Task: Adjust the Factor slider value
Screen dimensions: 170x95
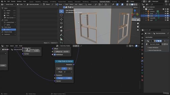Action: 64,78
